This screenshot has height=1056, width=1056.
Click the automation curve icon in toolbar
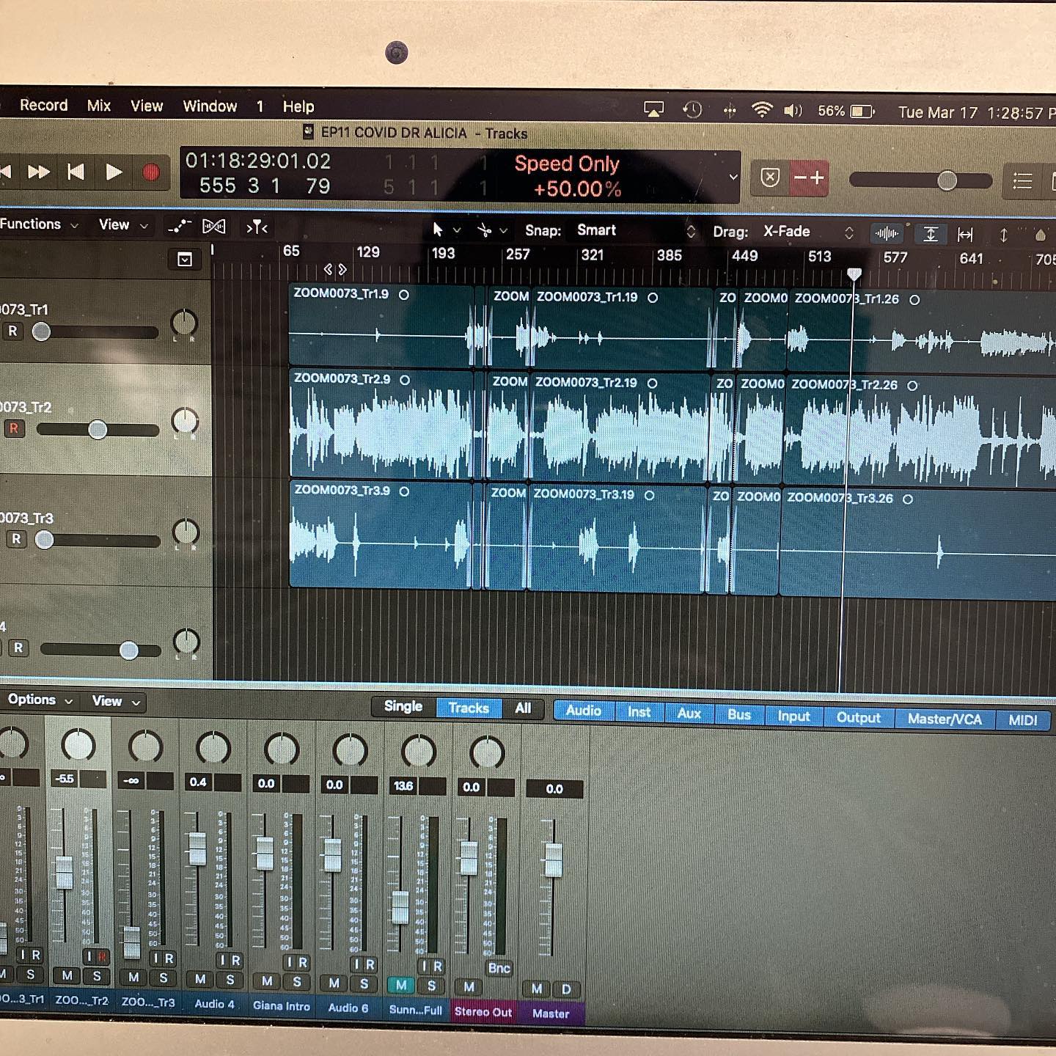tap(179, 227)
